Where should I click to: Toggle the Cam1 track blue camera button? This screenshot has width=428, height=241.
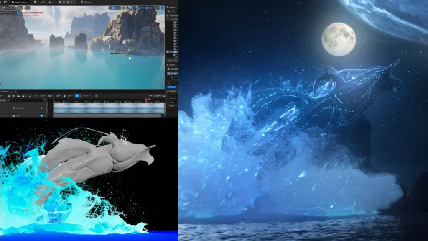(42, 115)
